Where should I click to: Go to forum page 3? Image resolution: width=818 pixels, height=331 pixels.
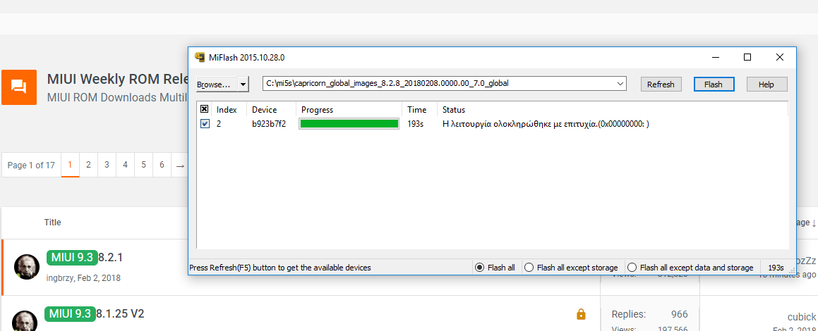pyautogui.click(x=107, y=165)
